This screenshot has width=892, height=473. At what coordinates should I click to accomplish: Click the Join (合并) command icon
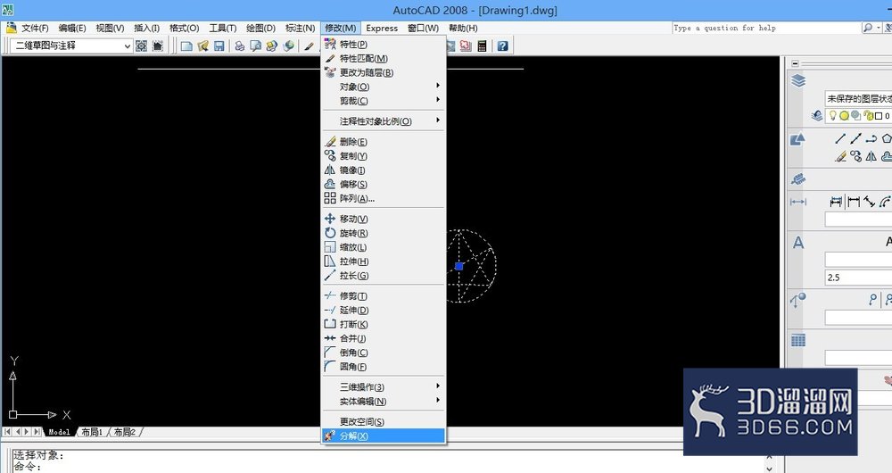[x=330, y=338]
